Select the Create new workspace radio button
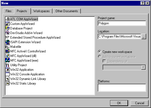 [x=100, y=52]
